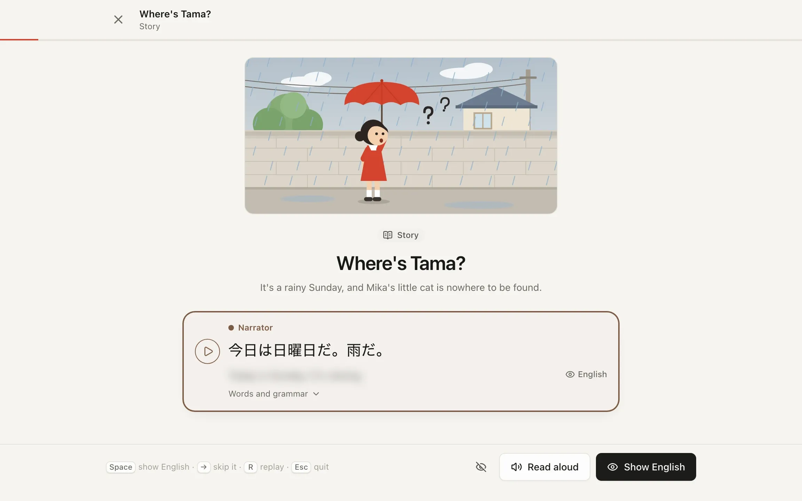Click the red story progress bar
Image resolution: width=802 pixels, height=501 pixels.
coord(19,40)
